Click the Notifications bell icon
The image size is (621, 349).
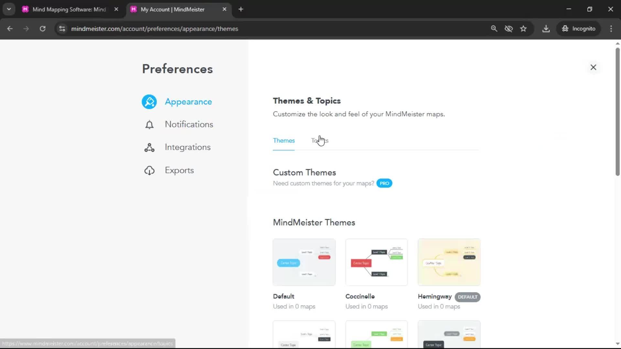click(x=149, y=125)
